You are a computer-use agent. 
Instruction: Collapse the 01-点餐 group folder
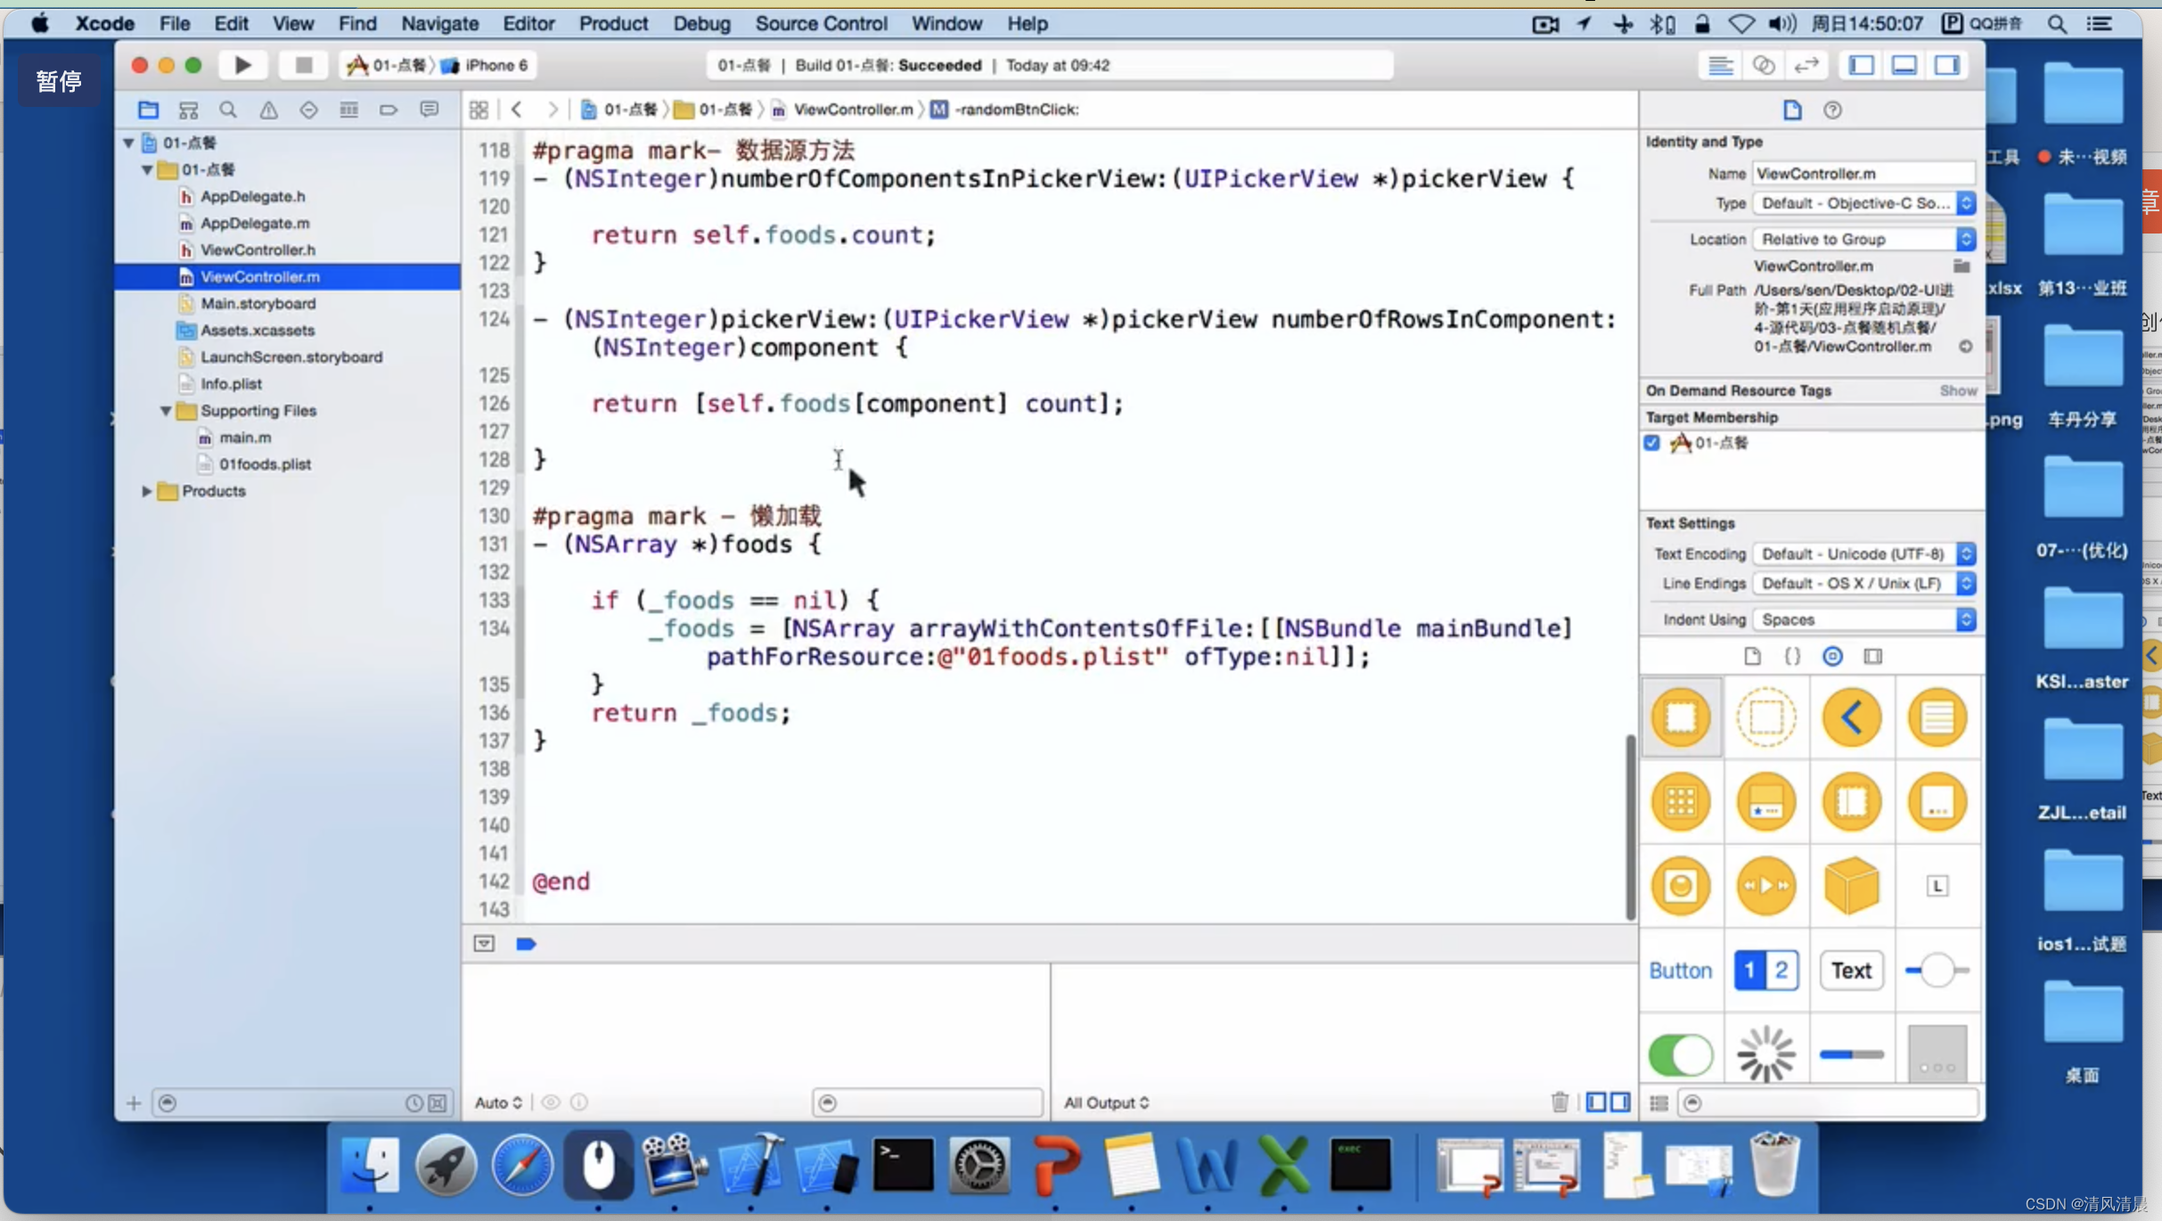(x=147, y=169)
